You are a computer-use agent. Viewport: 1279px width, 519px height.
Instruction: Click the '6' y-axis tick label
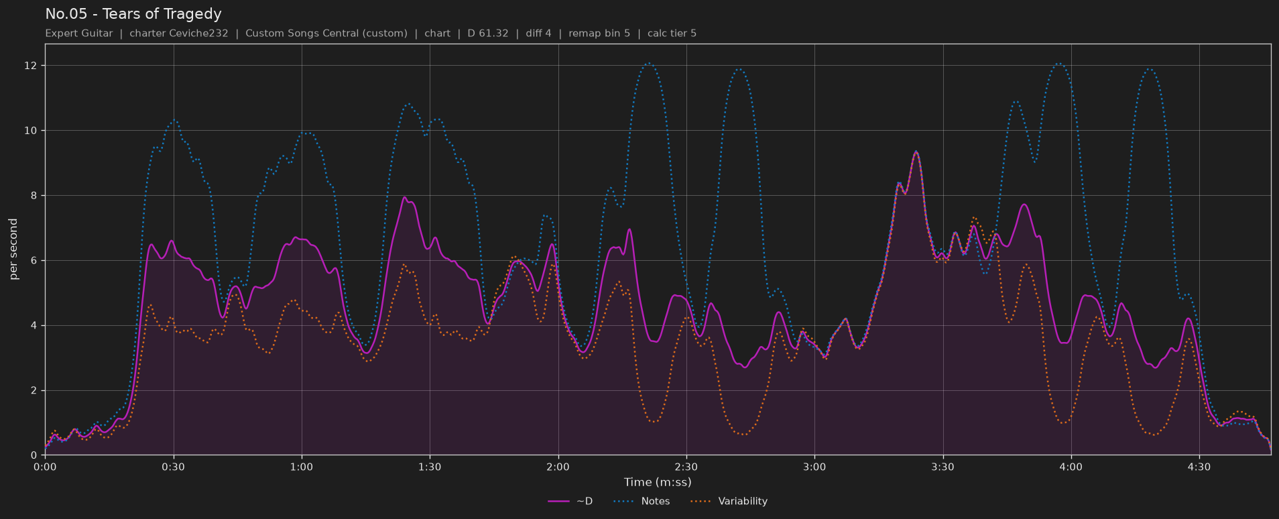(x=34, y=261)
